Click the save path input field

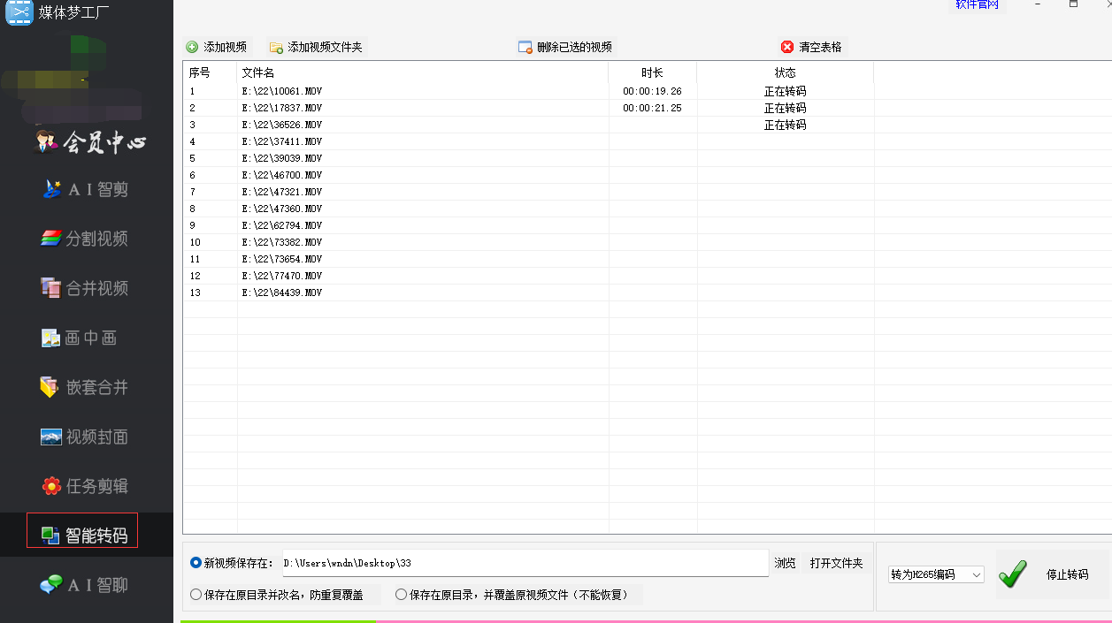(x=524, y=563)
